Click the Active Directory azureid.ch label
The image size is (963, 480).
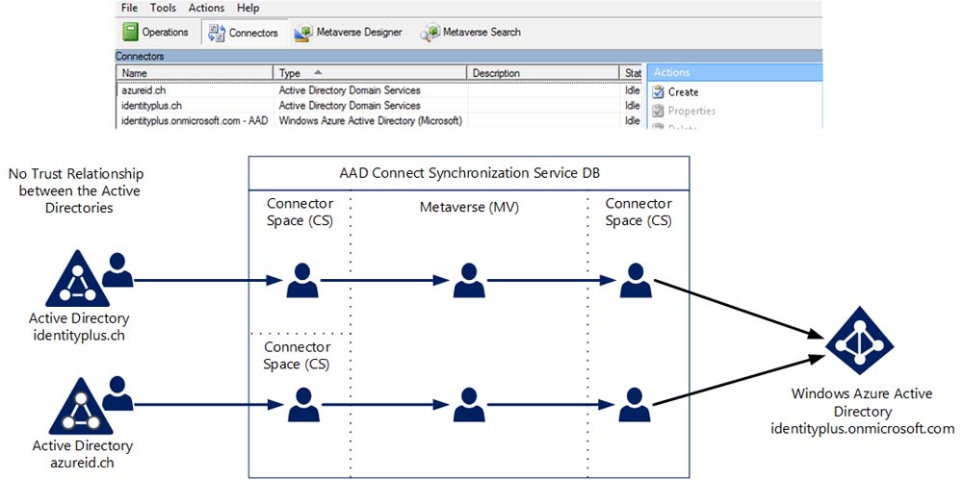82,454
